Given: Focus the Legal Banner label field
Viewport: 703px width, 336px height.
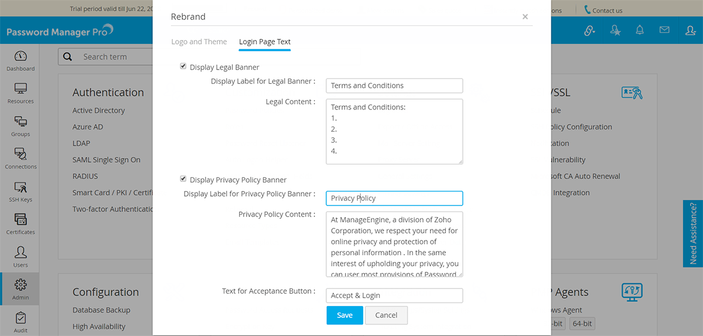Looking at the screenshot, I should coord(394,85).
